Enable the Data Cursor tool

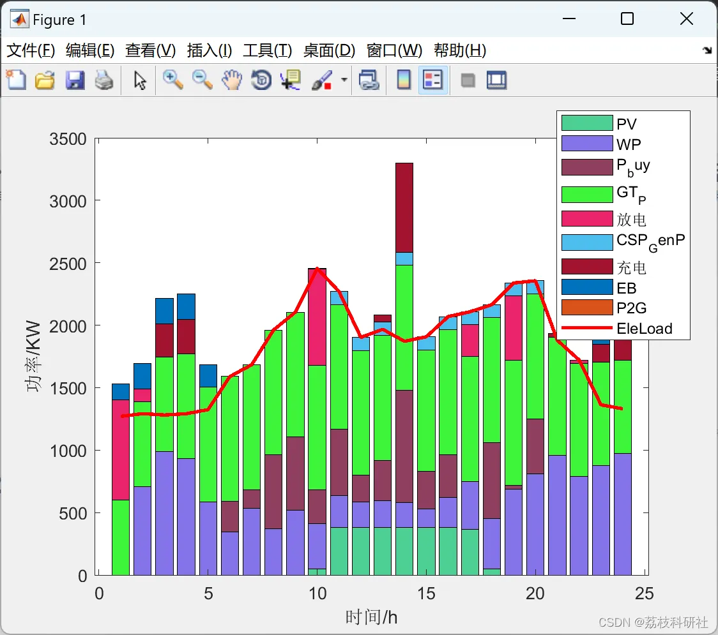[291, 80]
